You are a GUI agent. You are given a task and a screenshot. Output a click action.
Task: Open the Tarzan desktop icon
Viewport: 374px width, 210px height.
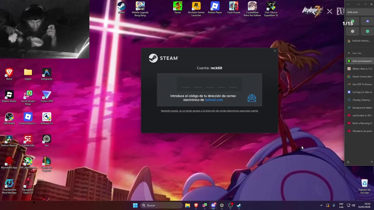[x=178, y=8]
